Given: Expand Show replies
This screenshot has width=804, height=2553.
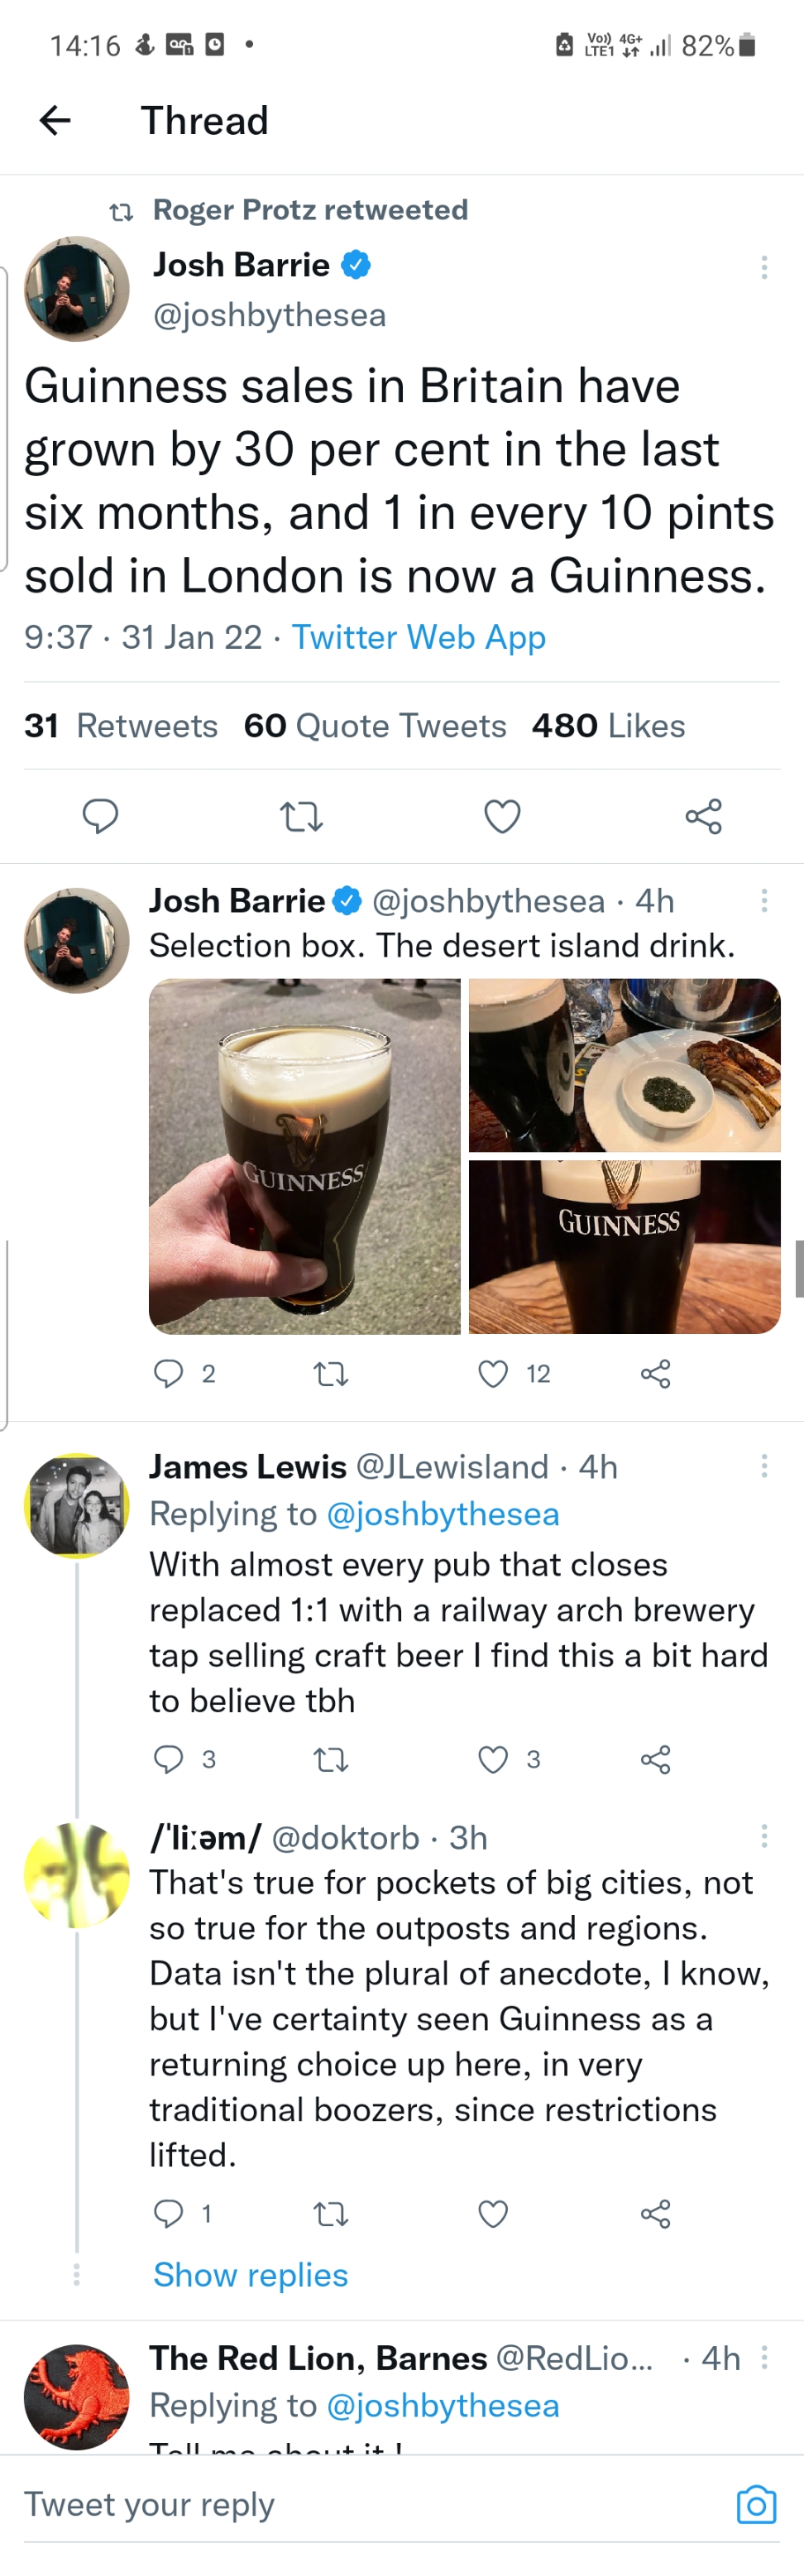Looking at the screenshot, I should click(251, 2274).
